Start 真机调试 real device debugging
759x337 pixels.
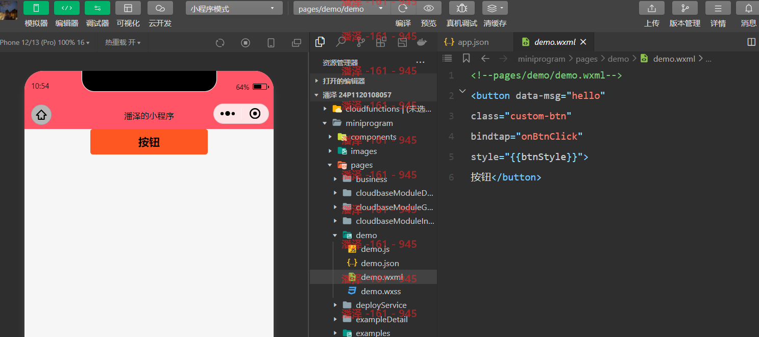(x=462, y=8)
